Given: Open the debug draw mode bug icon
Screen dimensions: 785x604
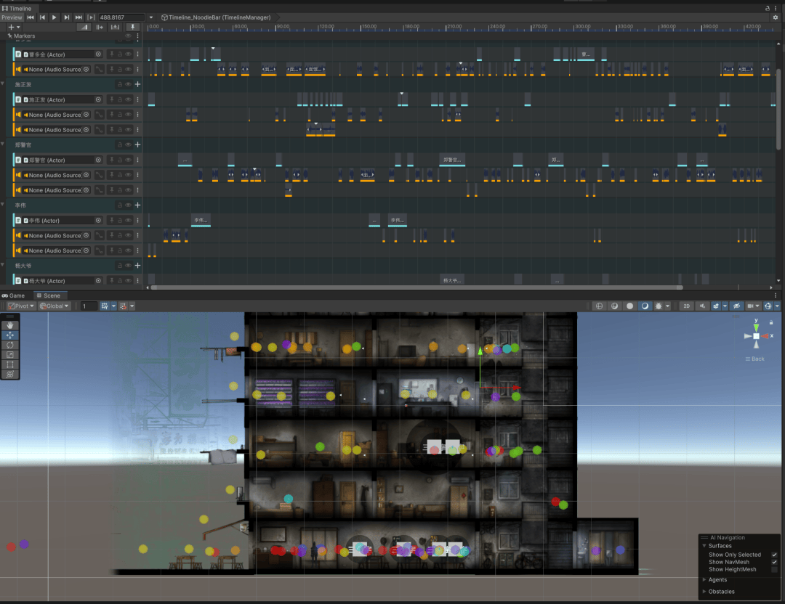Looking at the screenshot, I should tap(659, 306).
